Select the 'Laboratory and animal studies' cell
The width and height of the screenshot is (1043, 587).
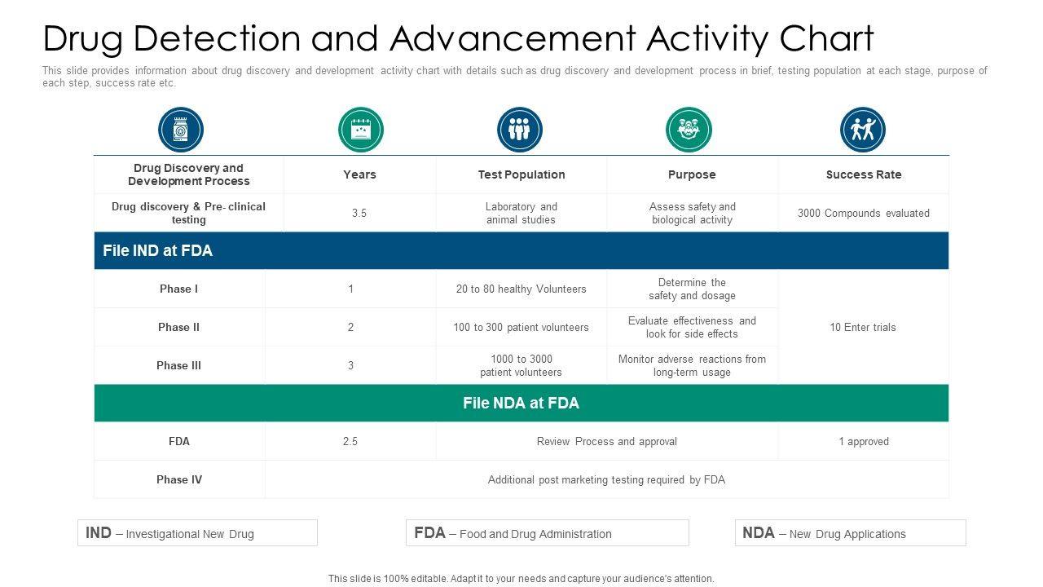tap(521, 213)
